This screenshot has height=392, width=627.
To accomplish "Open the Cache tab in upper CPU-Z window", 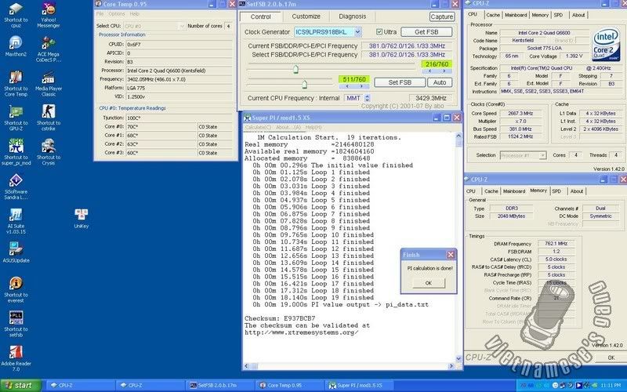I will pos(493,15).
